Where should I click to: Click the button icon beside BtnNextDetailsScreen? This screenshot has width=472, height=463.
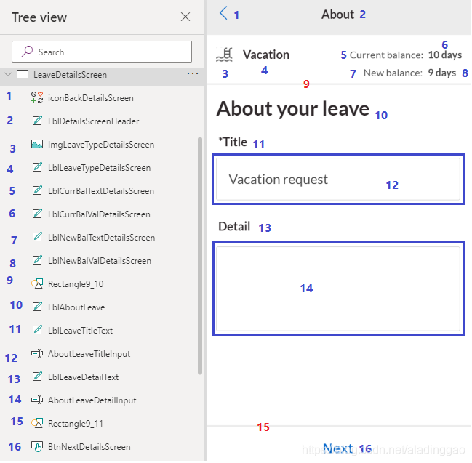click(x=37, y=446)
